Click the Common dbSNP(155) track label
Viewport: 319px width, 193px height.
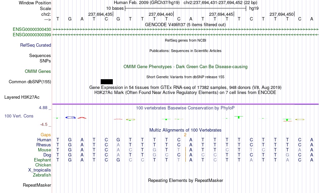[x=30, y=82]
